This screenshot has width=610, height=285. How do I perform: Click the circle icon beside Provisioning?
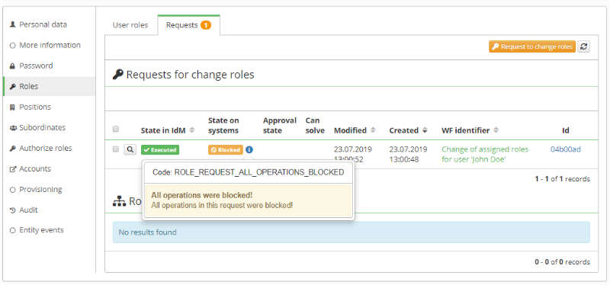pyautogui.click(x=12, y=190)
